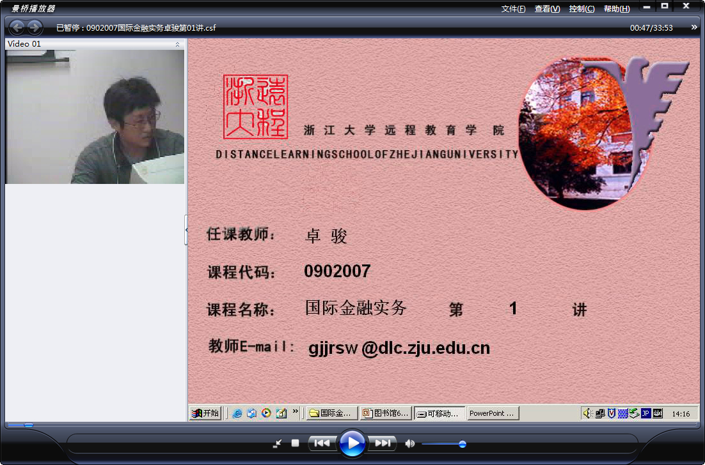Close the 景桥播放器 window
705x465 pixels.
pos(686,6)
